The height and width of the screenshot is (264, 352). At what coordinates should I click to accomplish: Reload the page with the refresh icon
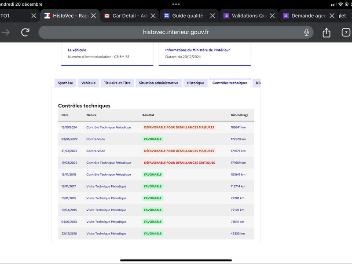pos(25,32)
